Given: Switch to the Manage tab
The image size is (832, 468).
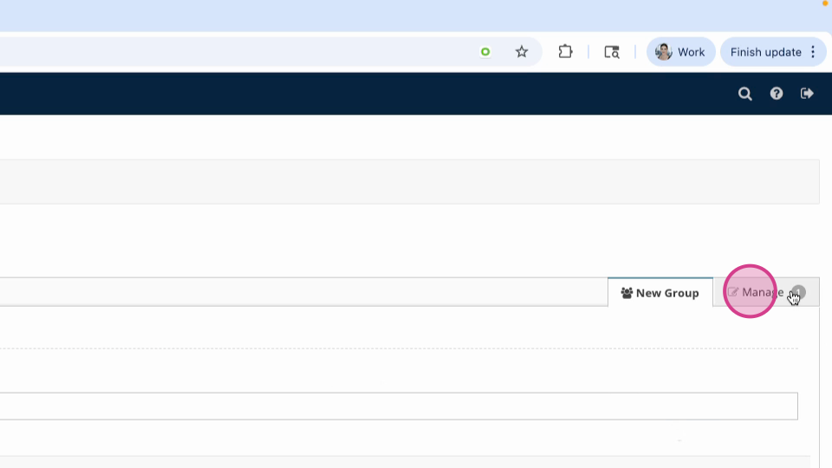Looking at the screenshot, I should point(766,292).
